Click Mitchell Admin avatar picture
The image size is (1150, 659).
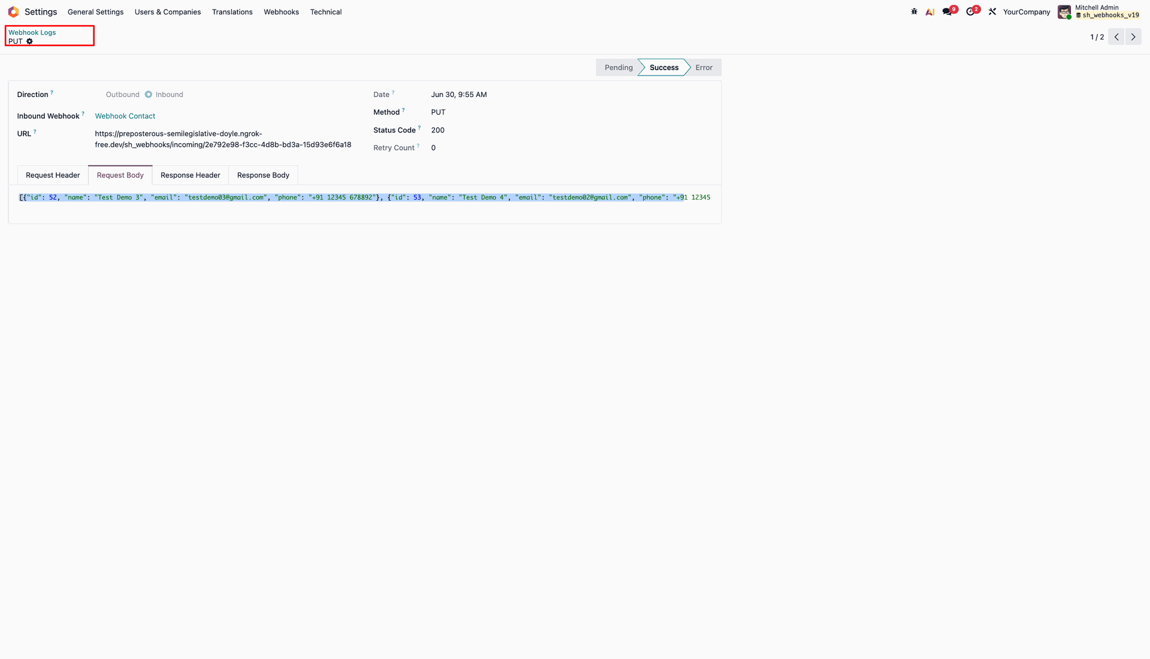[x=1064, y=12]
